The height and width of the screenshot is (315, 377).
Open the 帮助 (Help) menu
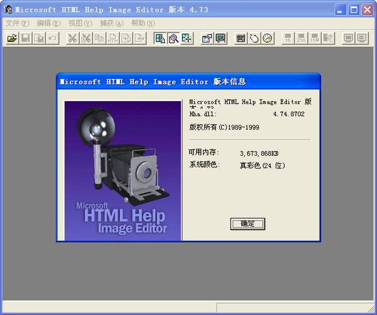pyautogui.click(x=143, y=23)
